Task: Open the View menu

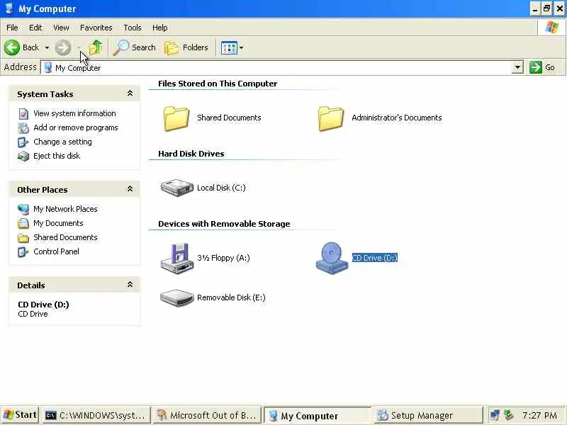Action: (x=61, y=28)
